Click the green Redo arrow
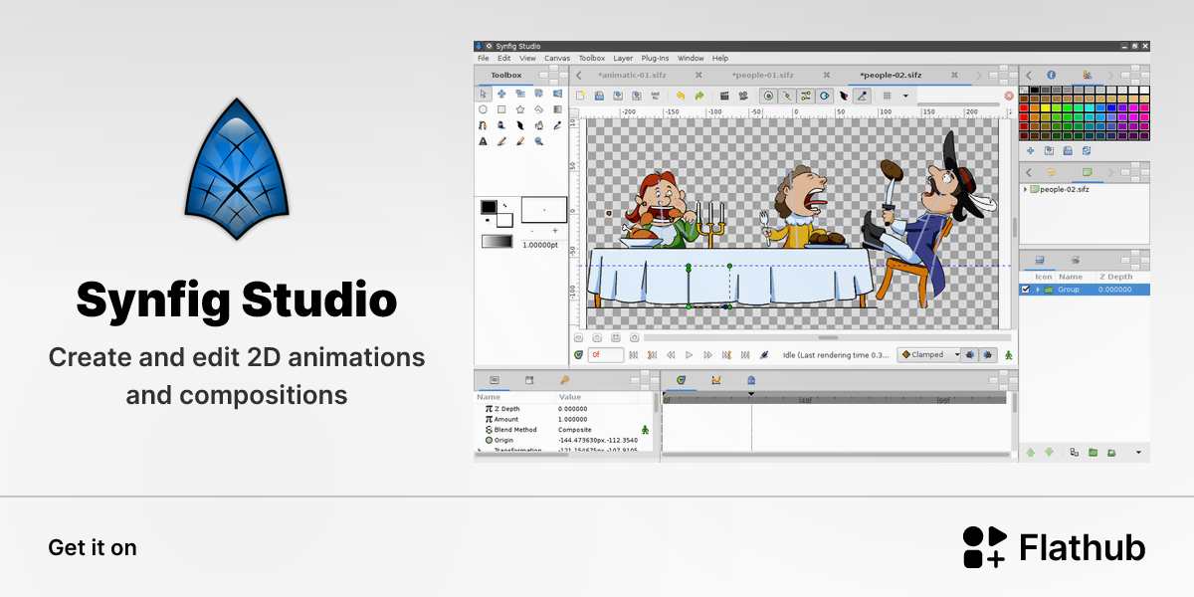 click(699, 96)
